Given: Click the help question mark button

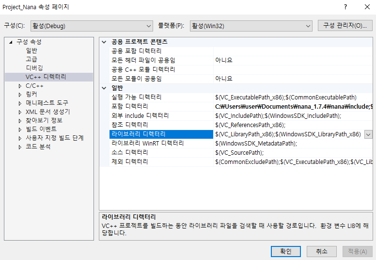Looking at the screenshot, I should (345, 7).
